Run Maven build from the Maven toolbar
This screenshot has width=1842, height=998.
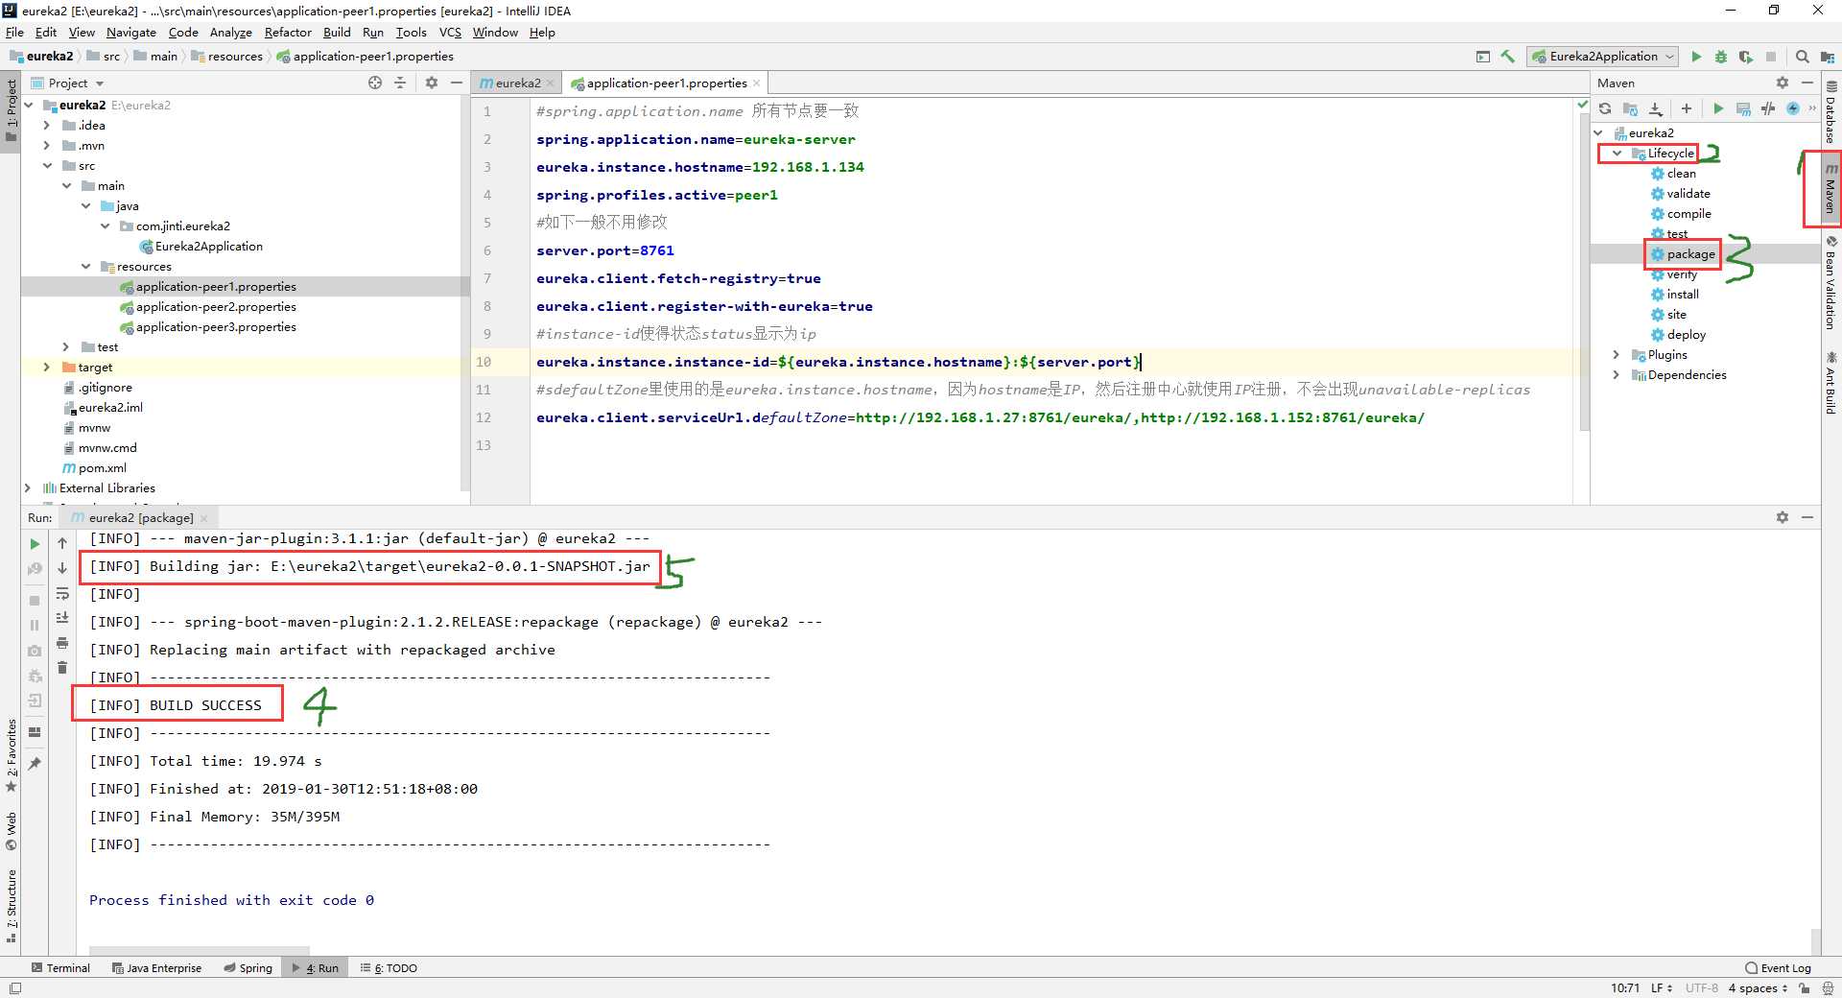click(1718, 108)
